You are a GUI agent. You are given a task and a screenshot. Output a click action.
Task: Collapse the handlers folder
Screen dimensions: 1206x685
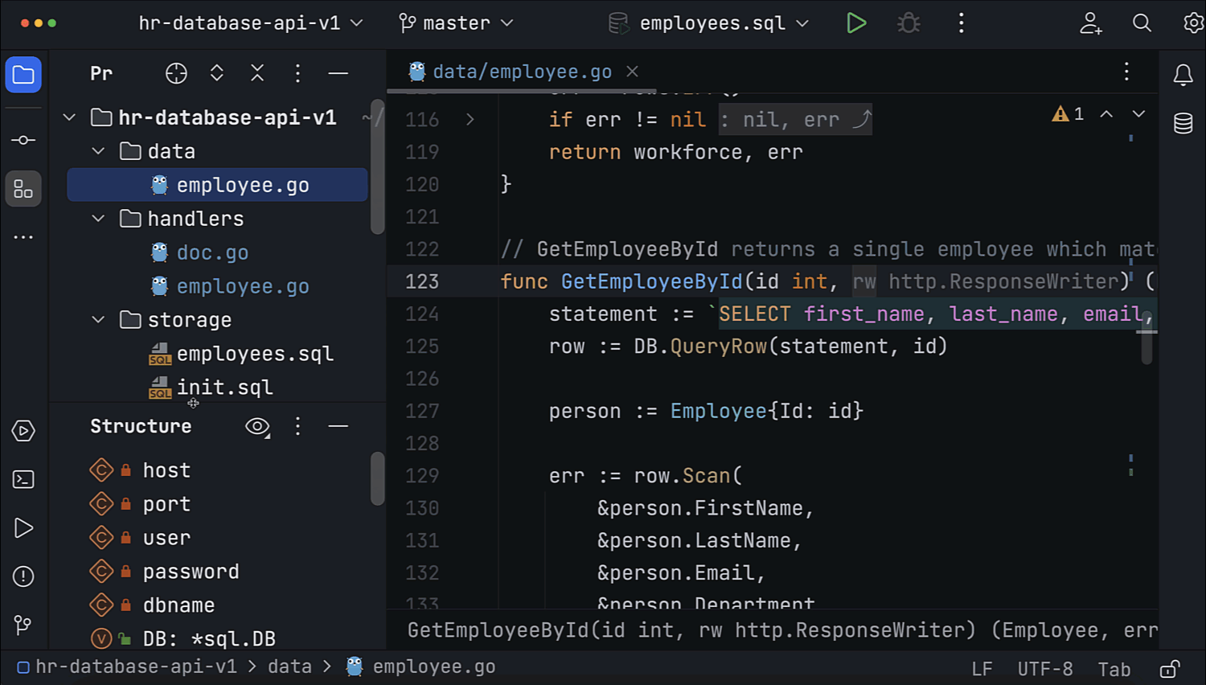click(x=98, y=219)
